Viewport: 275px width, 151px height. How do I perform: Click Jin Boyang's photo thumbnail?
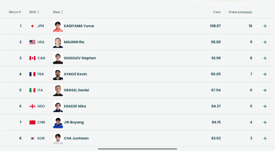click(x=58, y=122)
